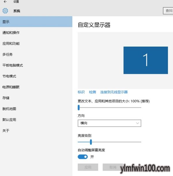The height and width of the screenshot is (176, 173).
Task: Select 默认应用 in the sidebar
Action: 36,120
